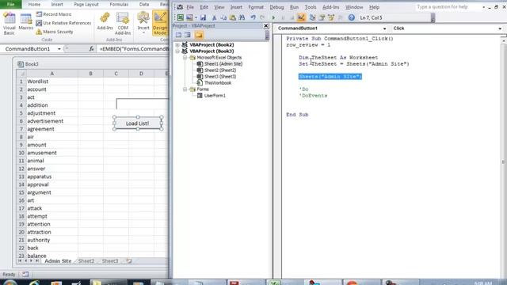Click the Copy icon in VBA toolbar
Image resolution: width=507 pixels, height=285 pixels.
(x=223, y=17)
